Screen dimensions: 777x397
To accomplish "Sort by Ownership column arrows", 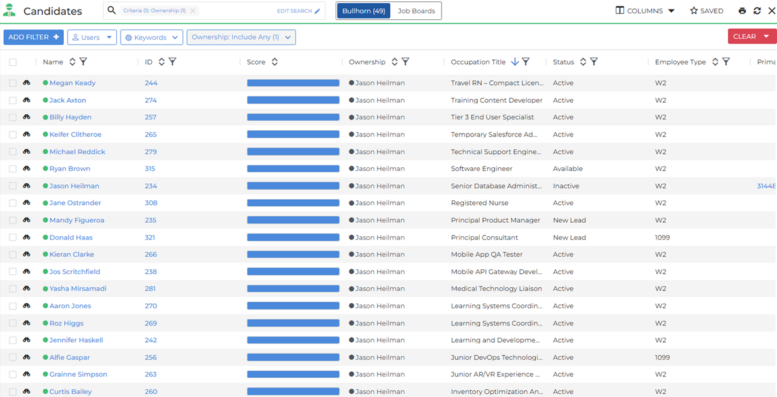I will [x=394, y=62].
